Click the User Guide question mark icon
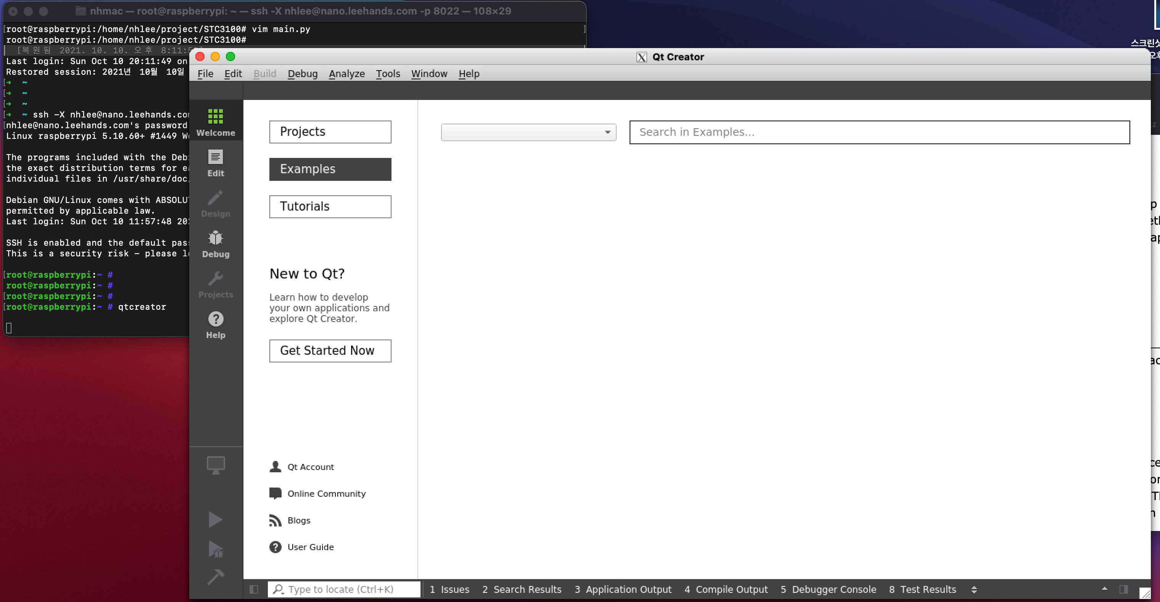This screenshot has width=1160, height=602. (x=275, y=547)
